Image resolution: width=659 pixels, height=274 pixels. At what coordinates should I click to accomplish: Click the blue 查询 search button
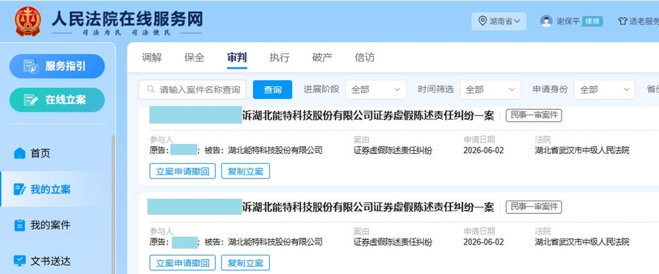273,89
